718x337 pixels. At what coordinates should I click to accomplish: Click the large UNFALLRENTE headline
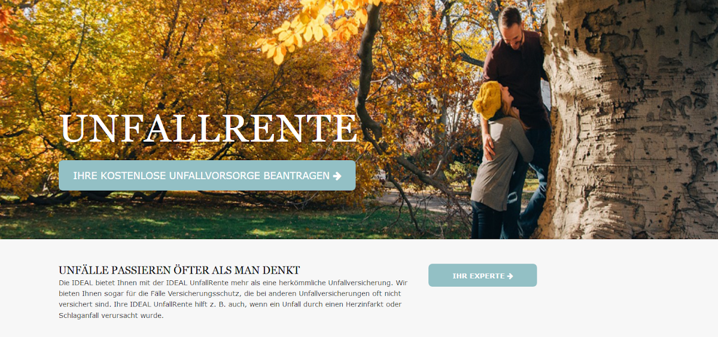[208, 128]
